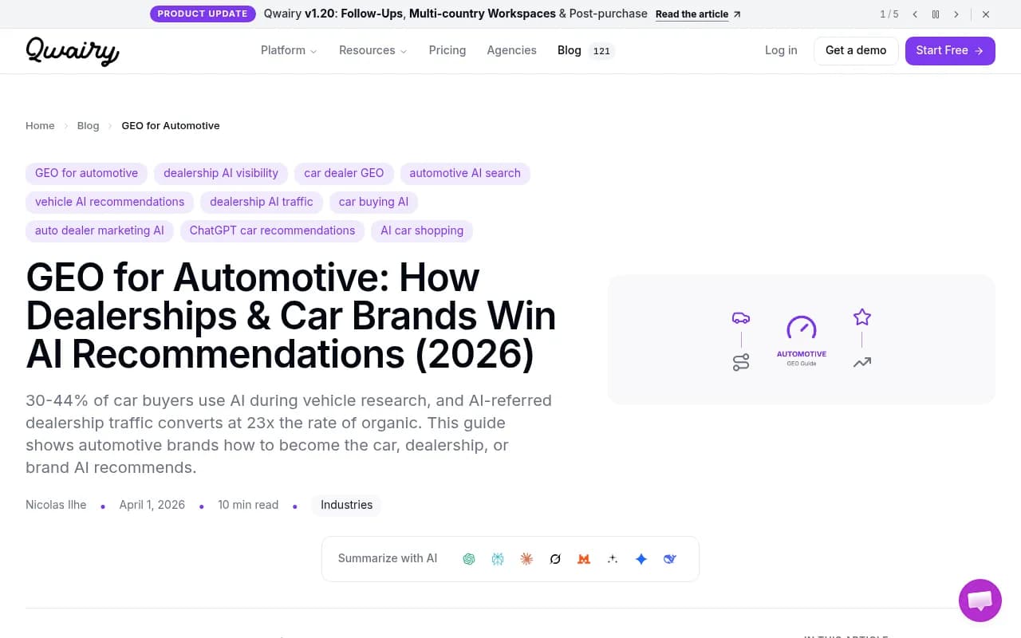Expand the Platform menu
Viewport: 1021px width, 638px height.
[x=289, y=50]
